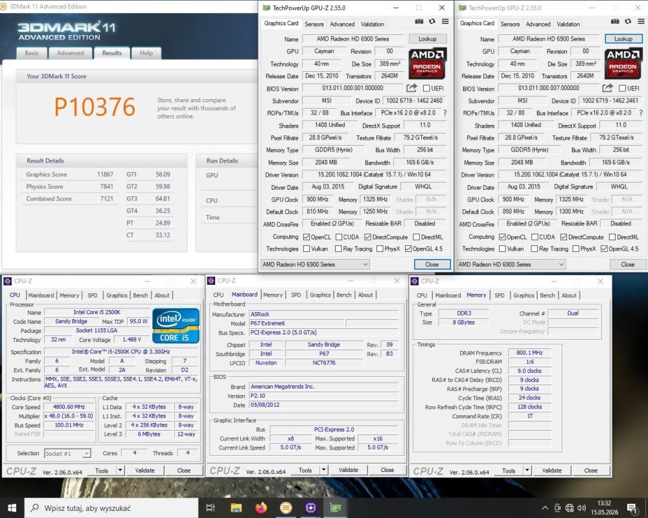Open the GPU selector dropdown in the left GPU-Z window
648x518 pixels.
pos(315,264)
